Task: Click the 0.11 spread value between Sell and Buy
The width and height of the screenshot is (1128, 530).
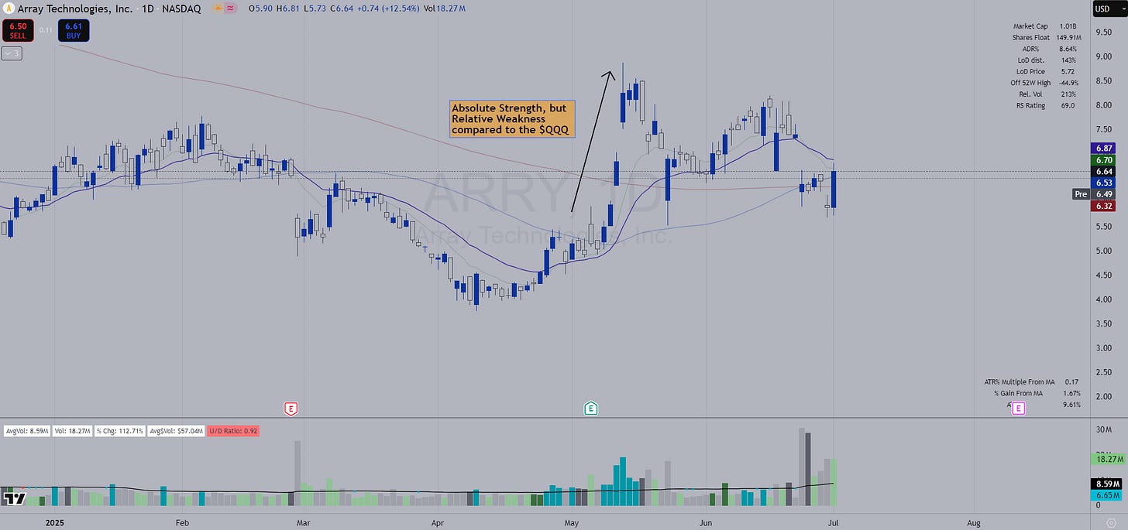Action: [46, 30]
